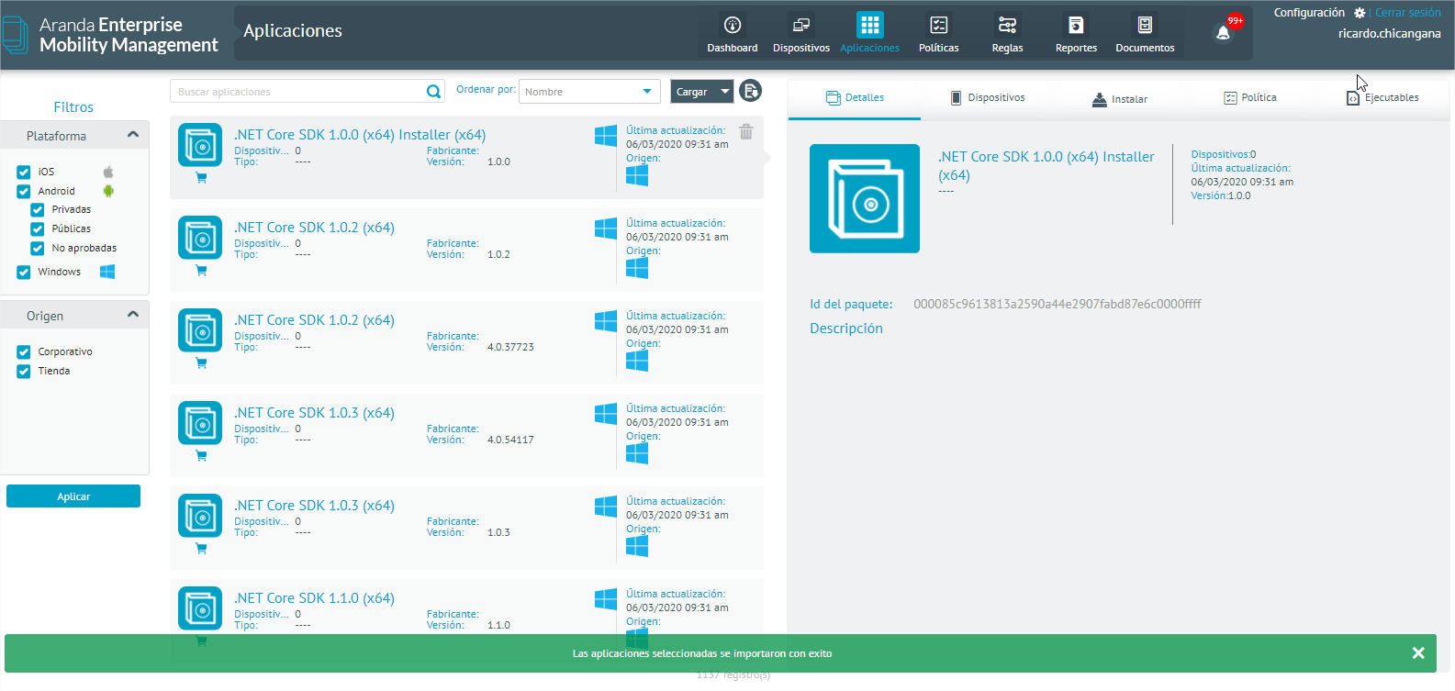Open the Dashboard section
Screen dimensions: 1455x691
732,34
